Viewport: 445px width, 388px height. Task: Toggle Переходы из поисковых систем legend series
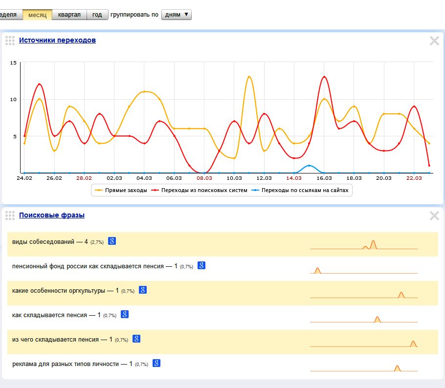(x=199, y=190)
